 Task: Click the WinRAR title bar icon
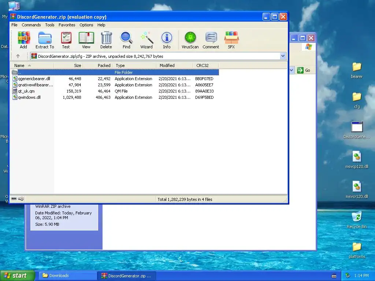point(13,17)
